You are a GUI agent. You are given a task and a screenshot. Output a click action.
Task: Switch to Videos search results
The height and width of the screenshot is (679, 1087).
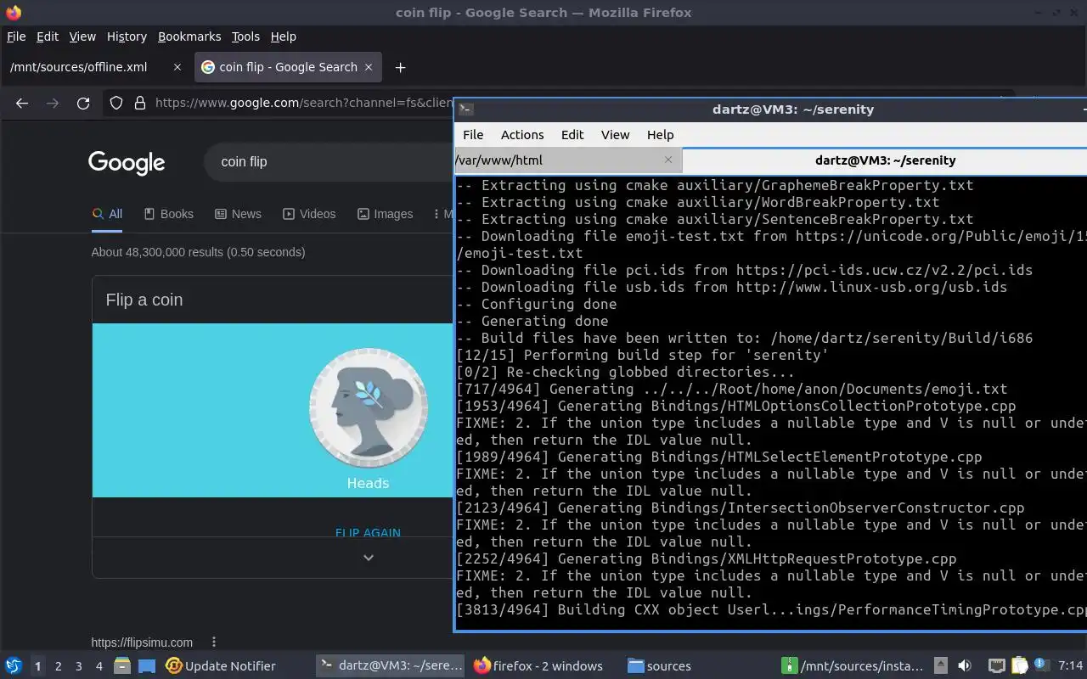tap(309, 214)
